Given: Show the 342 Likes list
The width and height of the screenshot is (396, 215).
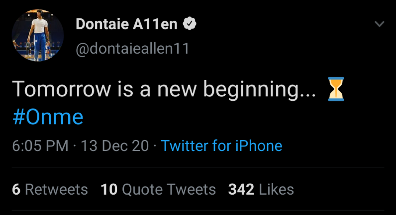Looking at the screenshot, I should pos(261,189).
